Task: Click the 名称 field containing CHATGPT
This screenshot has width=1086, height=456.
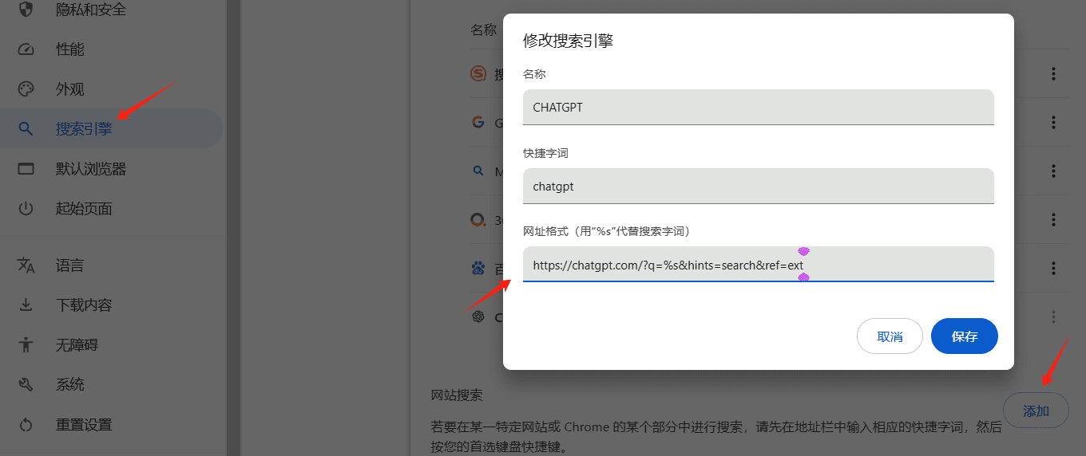Action: coord(758,107)
